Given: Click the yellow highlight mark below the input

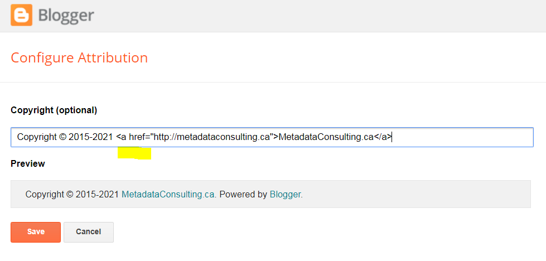Looking at the screenshot, I should coord(134,153).
